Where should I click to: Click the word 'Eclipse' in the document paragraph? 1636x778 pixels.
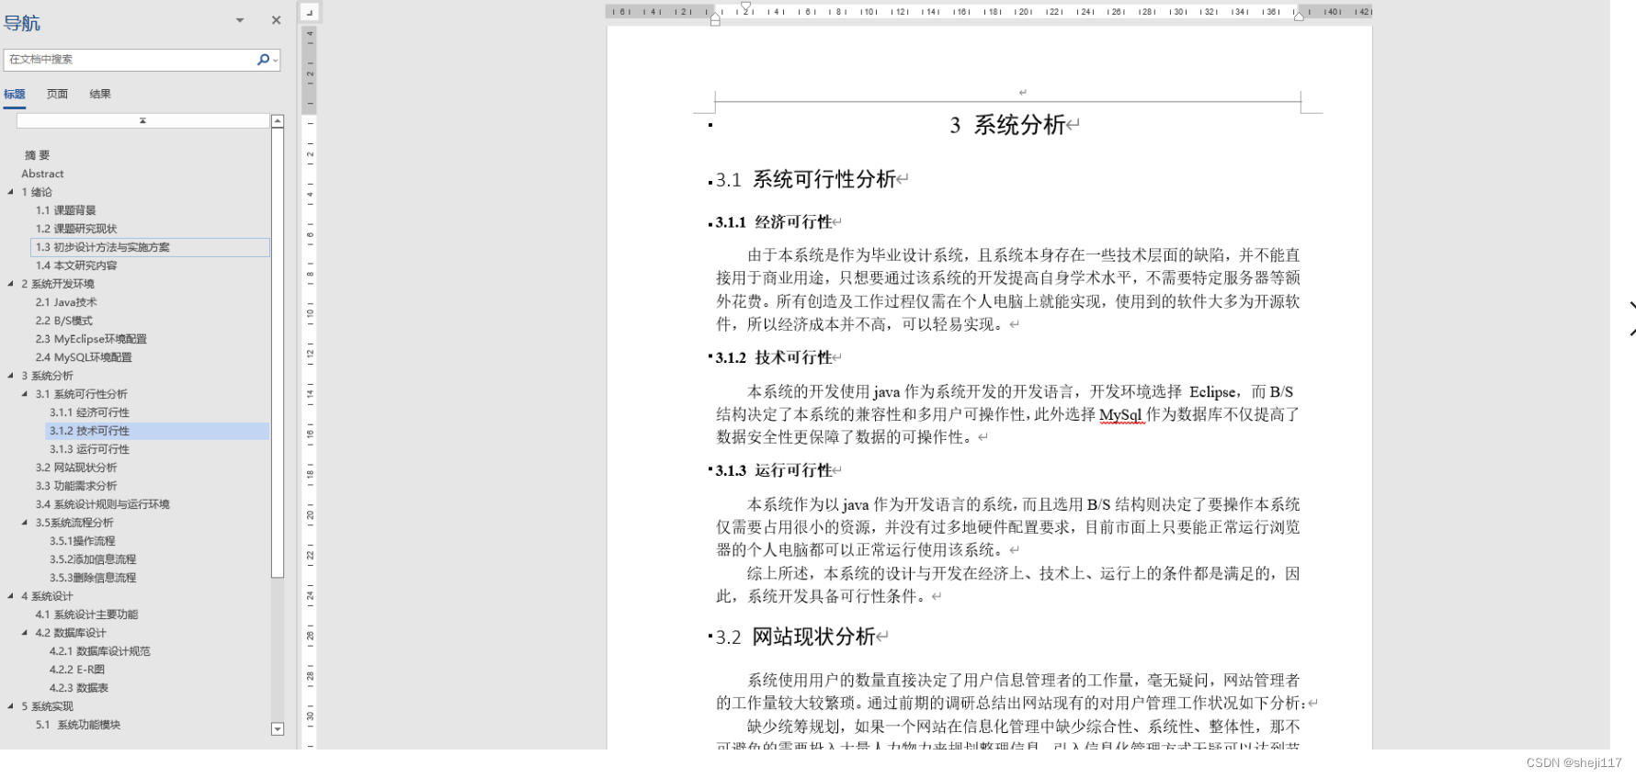click(x=1212, y=391)
